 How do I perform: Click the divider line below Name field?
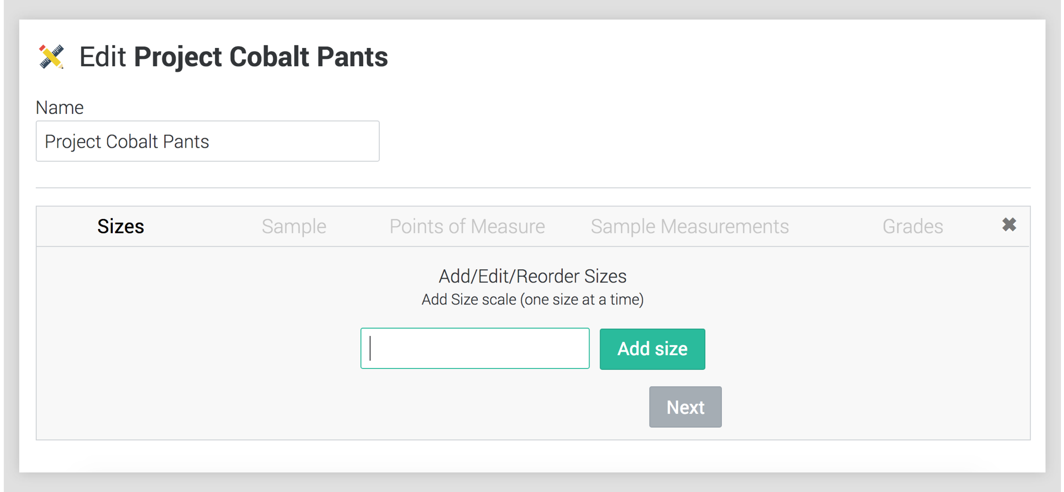(533, 188)
